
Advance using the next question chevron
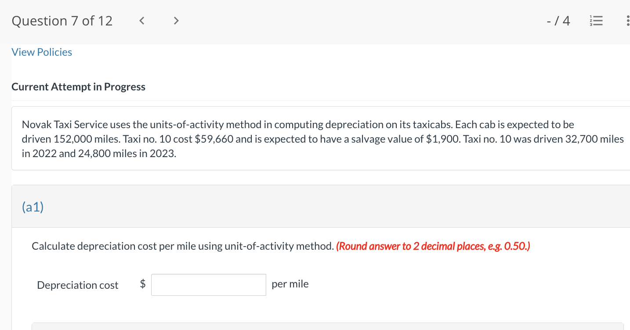click(x=176, y=20)
